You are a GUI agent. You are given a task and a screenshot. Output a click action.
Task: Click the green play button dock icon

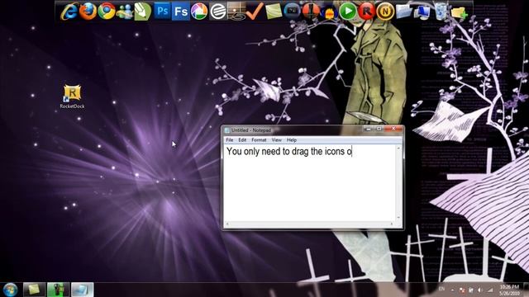click(x=348, y=11)
